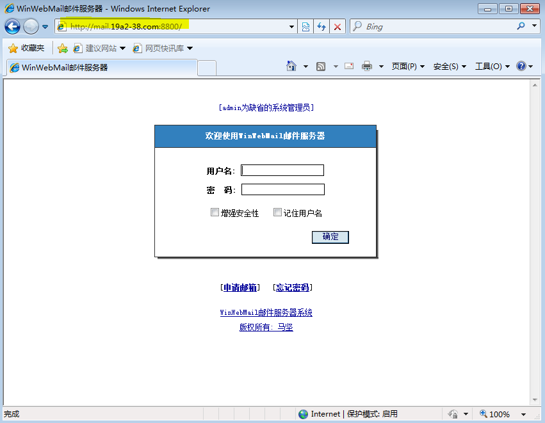Select the WinWebMail邮件服务器 tab
Screen dimensions: 545x423
[x=101, y=67]
